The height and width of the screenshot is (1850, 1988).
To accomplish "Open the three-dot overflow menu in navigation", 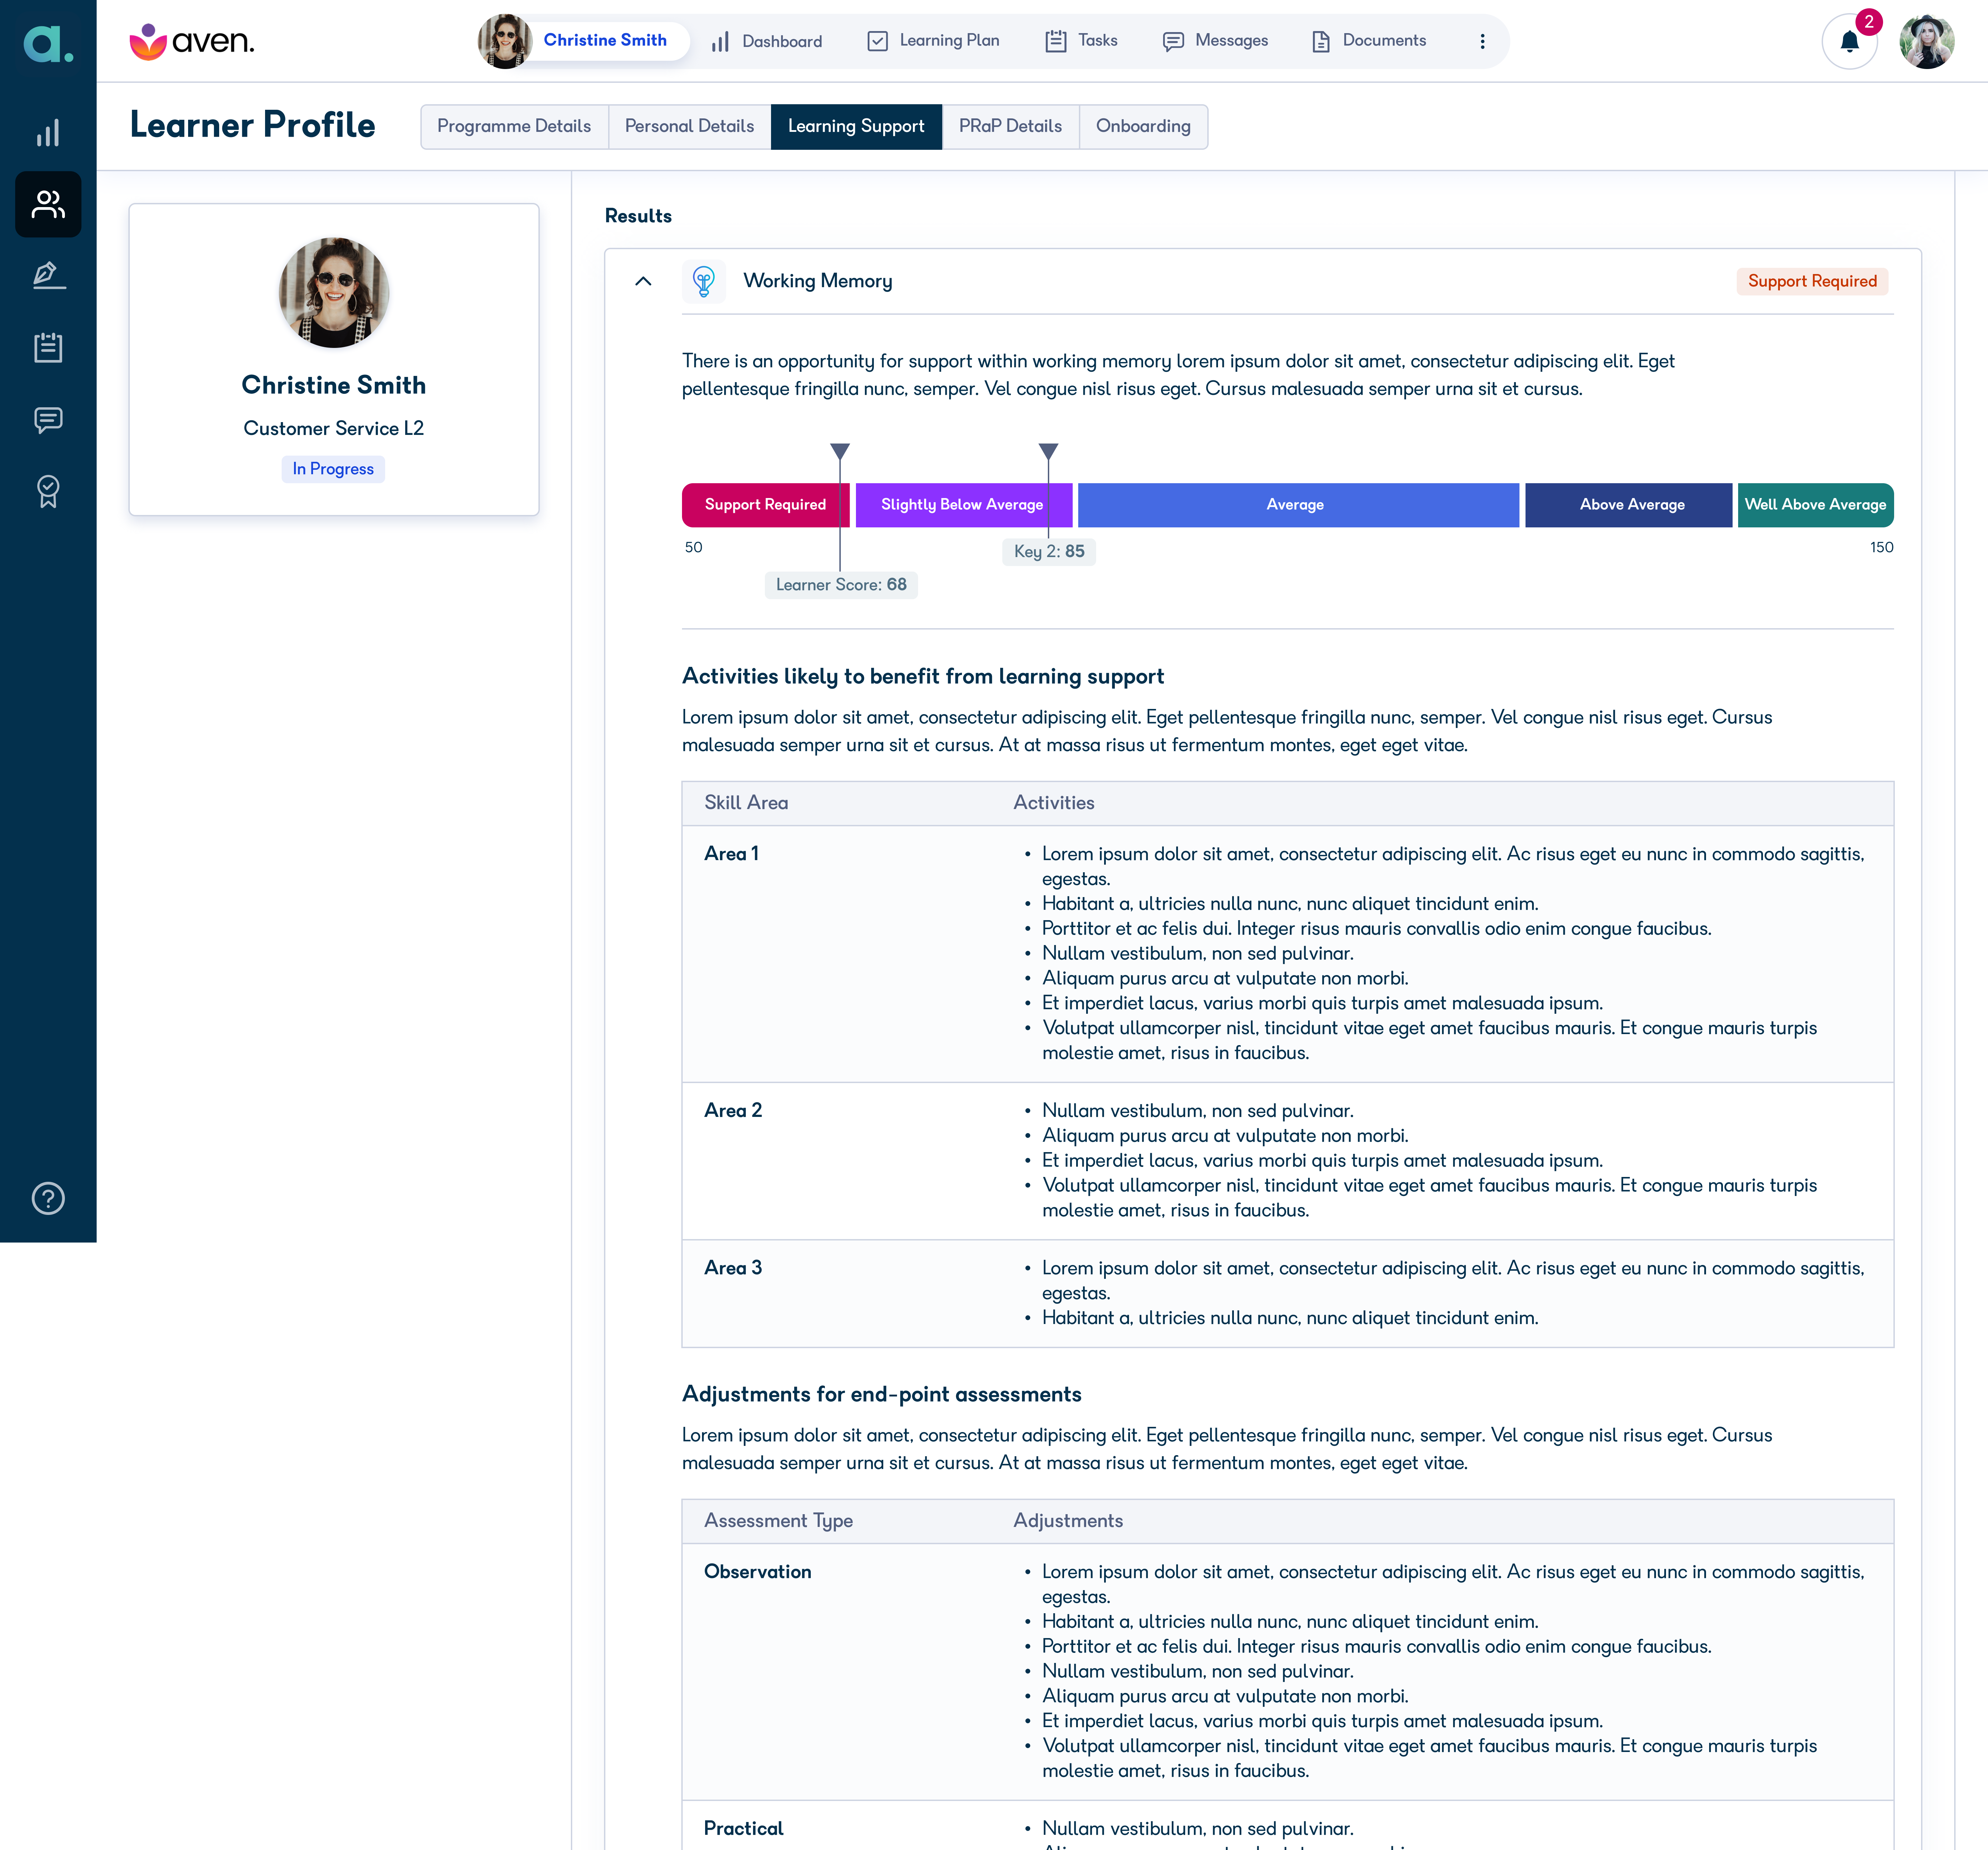I will click(x=1483, y=41).
